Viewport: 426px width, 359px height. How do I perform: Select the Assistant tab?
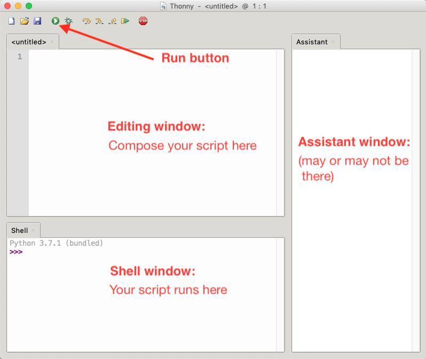click(312, 42)
